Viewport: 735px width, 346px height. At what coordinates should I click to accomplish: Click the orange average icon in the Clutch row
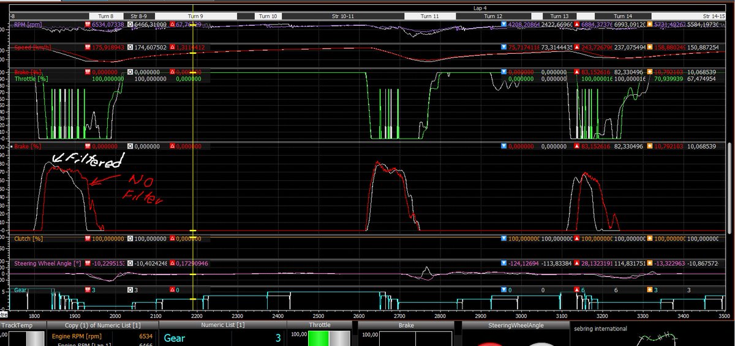click(650, 238)
